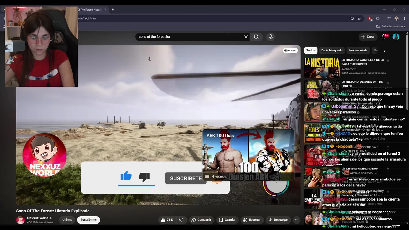Switch to the Sons Of The Forest browser tab
Viewport: 409px width, 230px height.
89,10
